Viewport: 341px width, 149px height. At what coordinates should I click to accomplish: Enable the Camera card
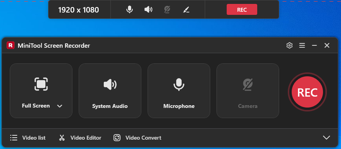248,91
